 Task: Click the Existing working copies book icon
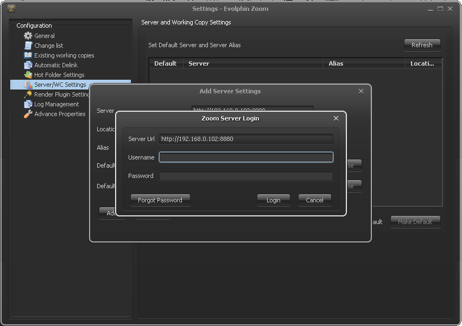pos(28,55)
